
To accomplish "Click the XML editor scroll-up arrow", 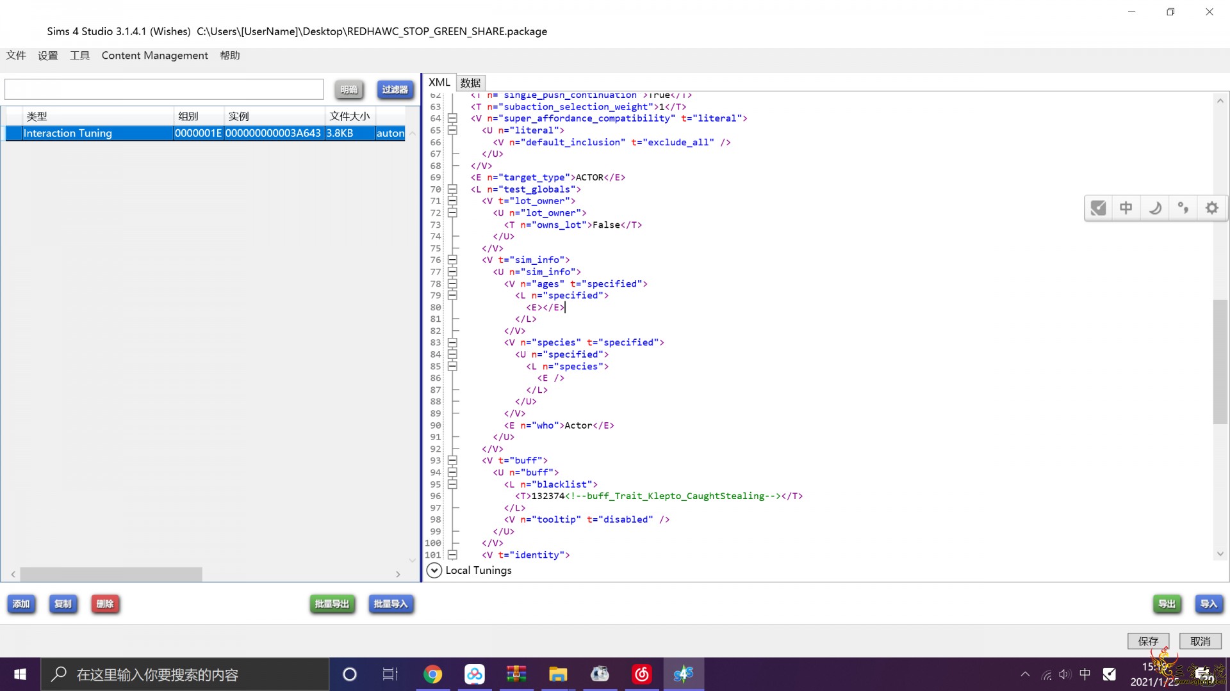I will 1220,101.
